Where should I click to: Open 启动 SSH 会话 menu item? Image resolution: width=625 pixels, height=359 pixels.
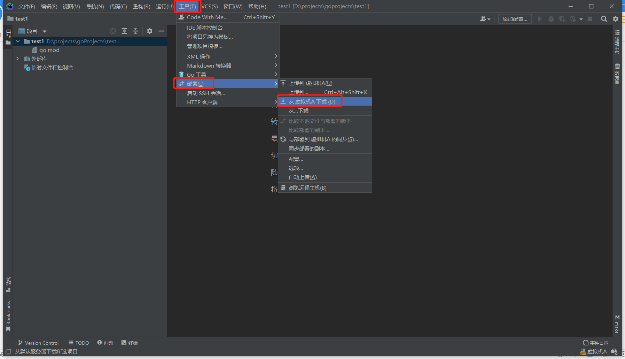click(228, 93)
